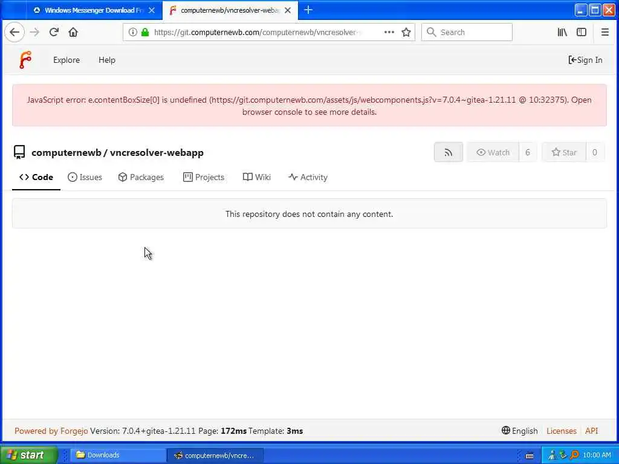Go back with the browser back arrow
The height and width of the screenshot is (464, 619).
15,33
